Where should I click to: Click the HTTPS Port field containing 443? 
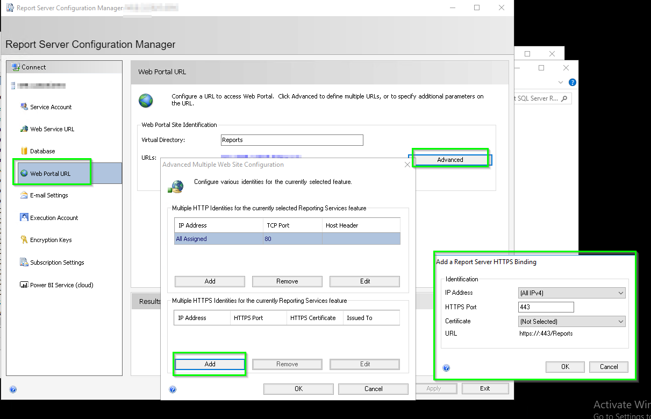(546, 307)
